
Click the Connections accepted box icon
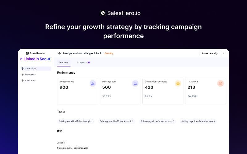click(178, 83)
